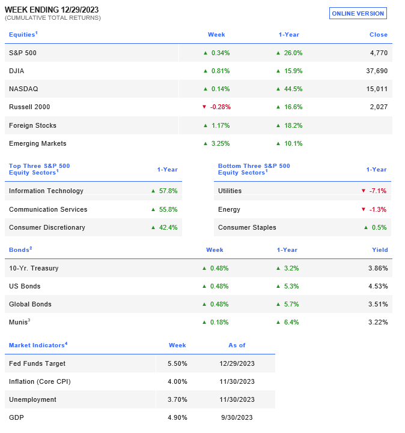Click the red down arrow beside Energy -1.3%
405x433 pixels.
[364, 209]
